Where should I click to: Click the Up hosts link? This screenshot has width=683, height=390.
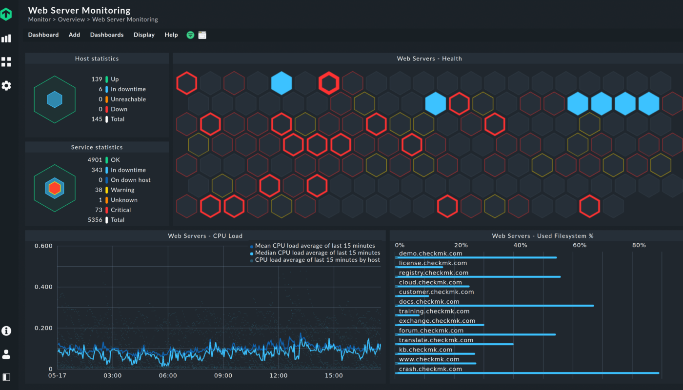(x=115, y=79)
